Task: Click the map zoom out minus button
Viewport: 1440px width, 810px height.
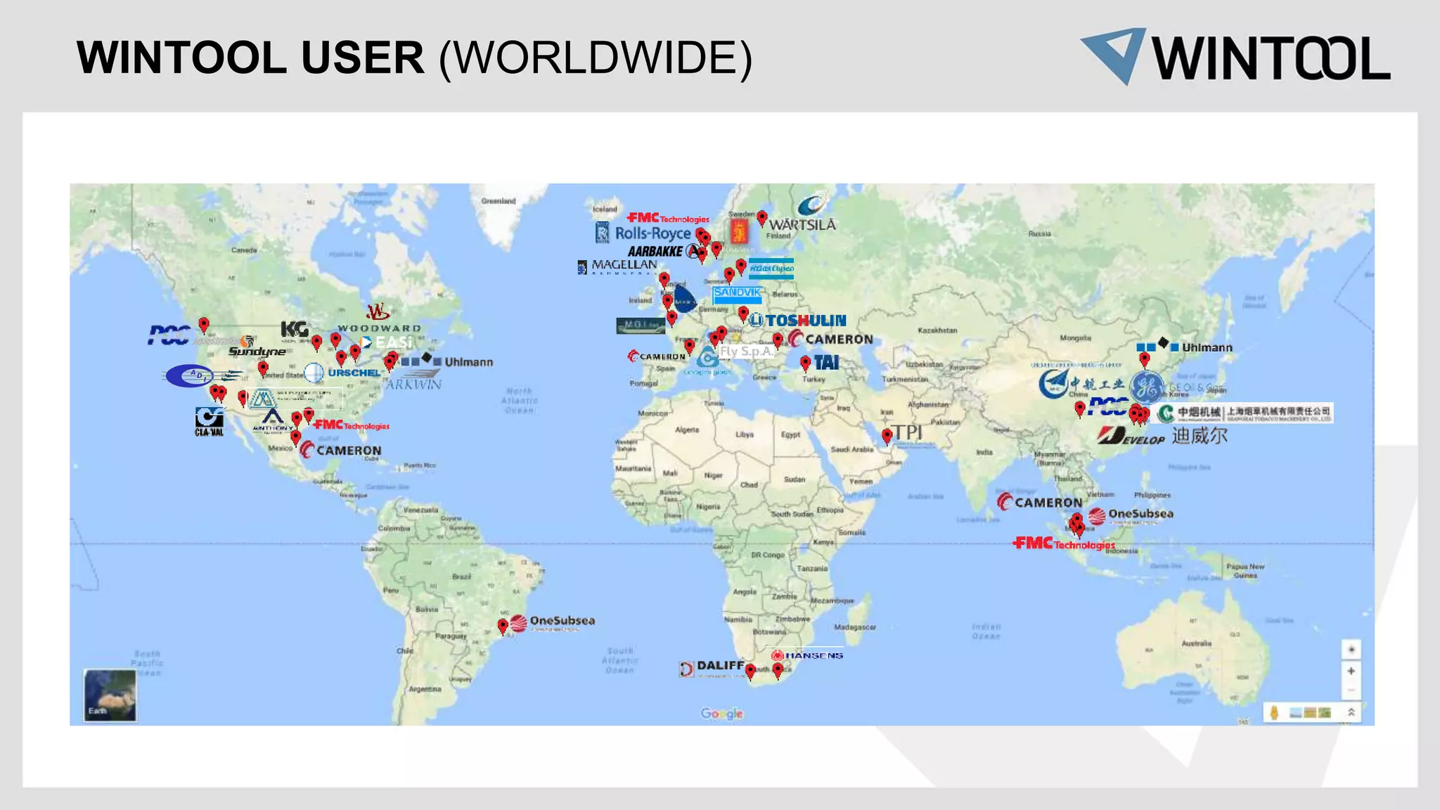Action: click(x=1351, y=690)
